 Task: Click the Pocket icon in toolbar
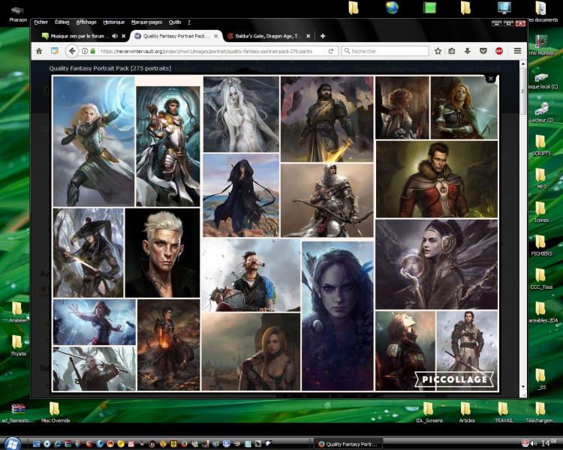pyautogui.click(x=483, y=51)
